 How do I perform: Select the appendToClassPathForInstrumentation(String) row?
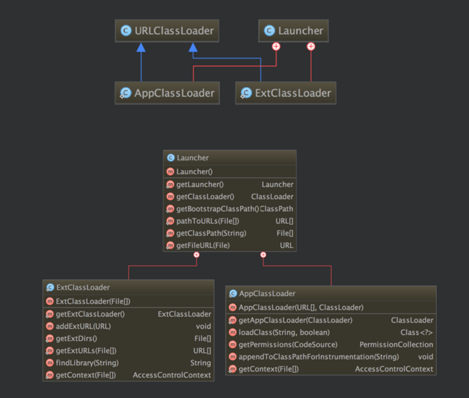331,357
